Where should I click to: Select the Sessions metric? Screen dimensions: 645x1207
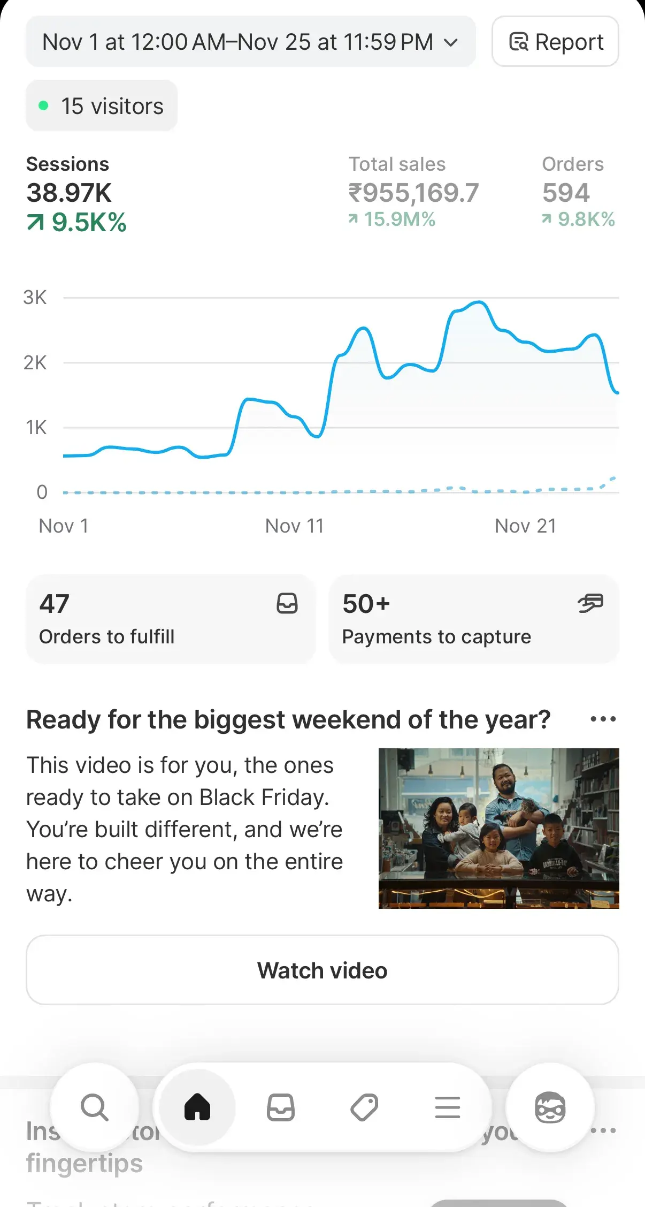[76, 194]
